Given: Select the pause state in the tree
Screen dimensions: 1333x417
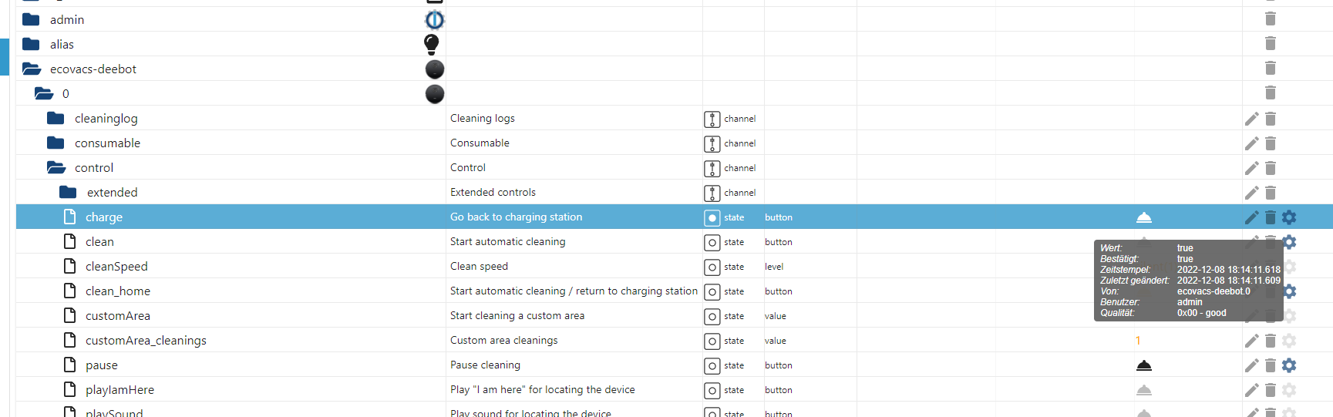Looking at the screenshot, I should 102,365.
